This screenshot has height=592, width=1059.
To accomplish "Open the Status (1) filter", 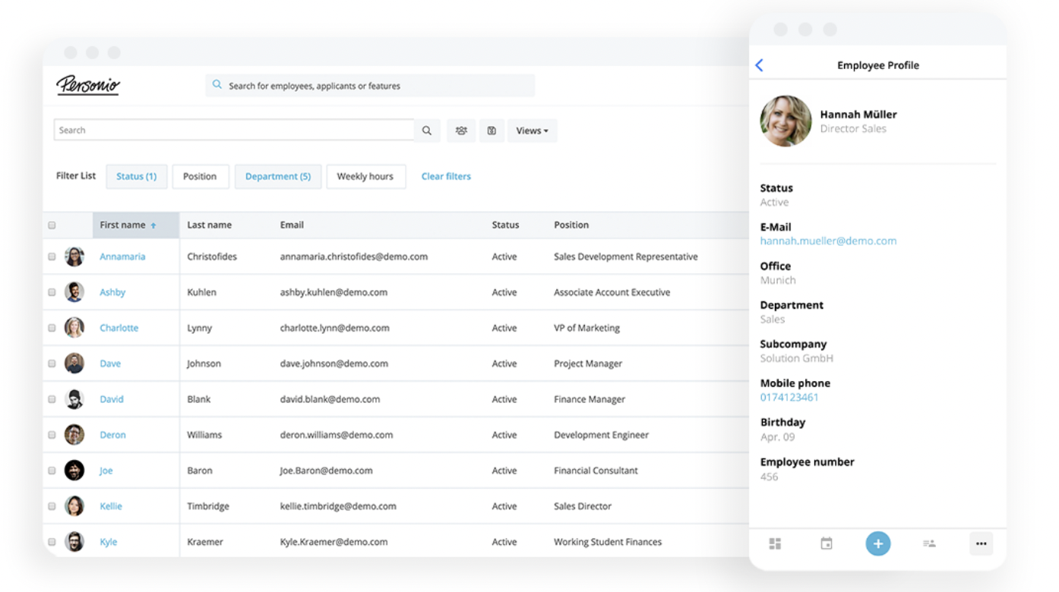I will (137, 176).
